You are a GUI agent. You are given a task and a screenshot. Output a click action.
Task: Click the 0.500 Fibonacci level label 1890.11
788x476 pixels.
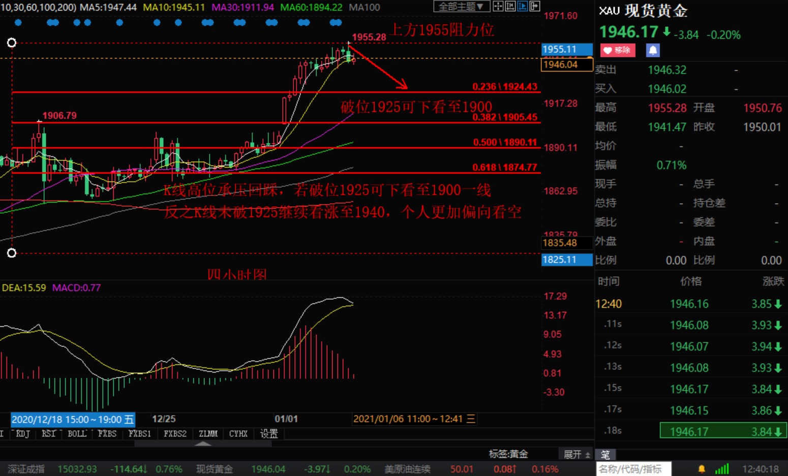(505, 142)
